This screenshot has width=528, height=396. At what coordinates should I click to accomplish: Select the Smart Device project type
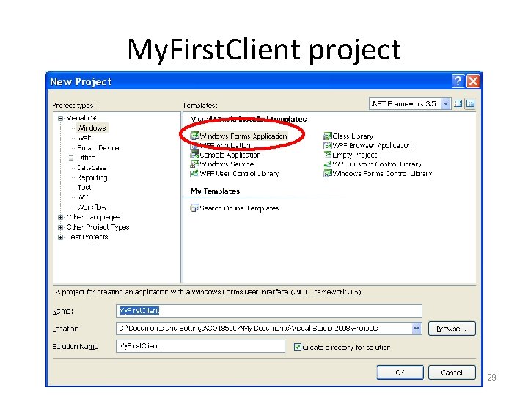tap(98, 148)
